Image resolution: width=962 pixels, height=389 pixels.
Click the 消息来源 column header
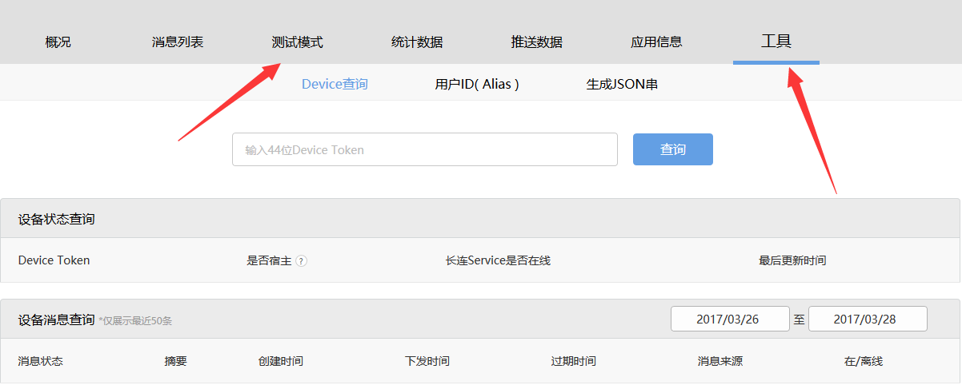(720, 361)
